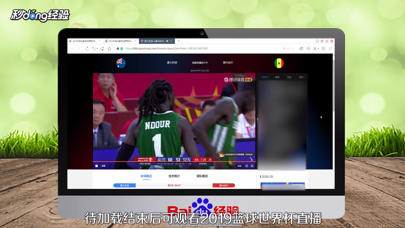This screenshot has width=405, height=228.
Task: Collapse chat panel side handle
Action: click(x=257, y=121)
